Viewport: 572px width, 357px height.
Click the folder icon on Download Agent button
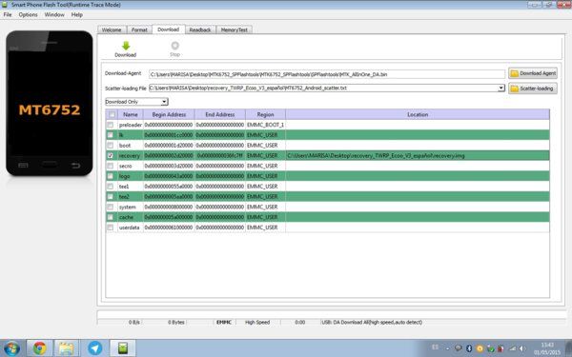[515, 73]
